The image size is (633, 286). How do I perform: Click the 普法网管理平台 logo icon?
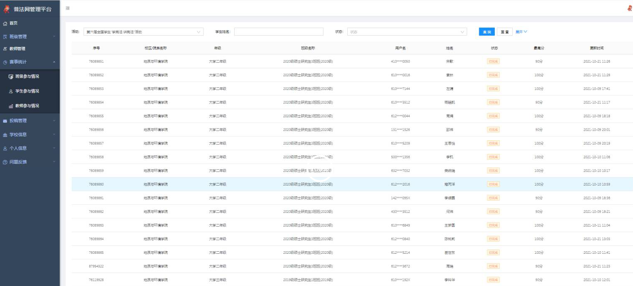point(6,9)
